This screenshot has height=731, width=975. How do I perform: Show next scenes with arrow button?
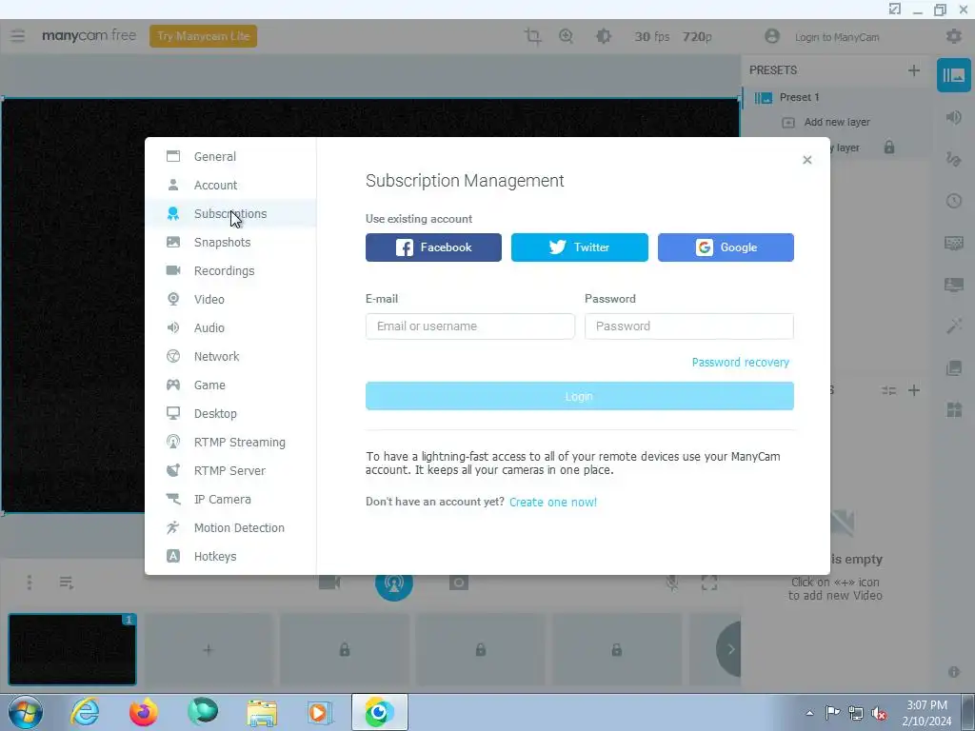click(x=730, y=649)
